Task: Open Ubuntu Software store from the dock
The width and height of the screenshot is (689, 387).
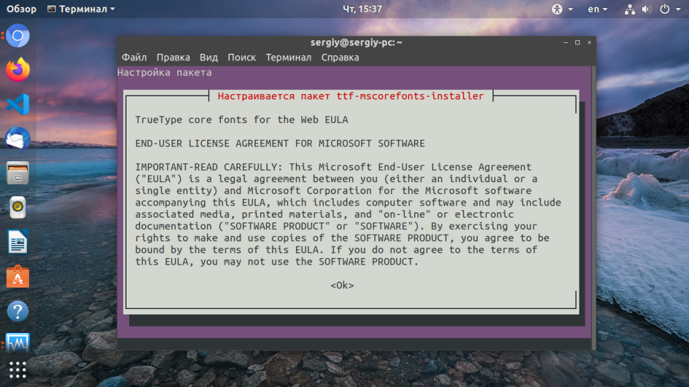Action: [18, 276]
